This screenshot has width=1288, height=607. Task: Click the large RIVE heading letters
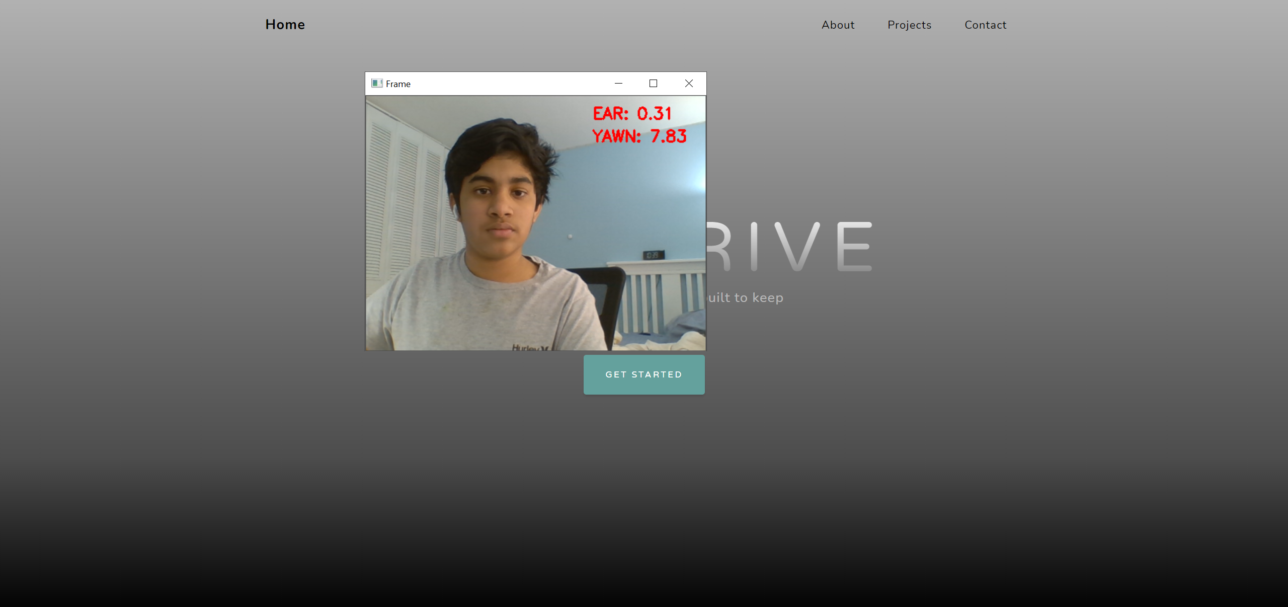790,247
